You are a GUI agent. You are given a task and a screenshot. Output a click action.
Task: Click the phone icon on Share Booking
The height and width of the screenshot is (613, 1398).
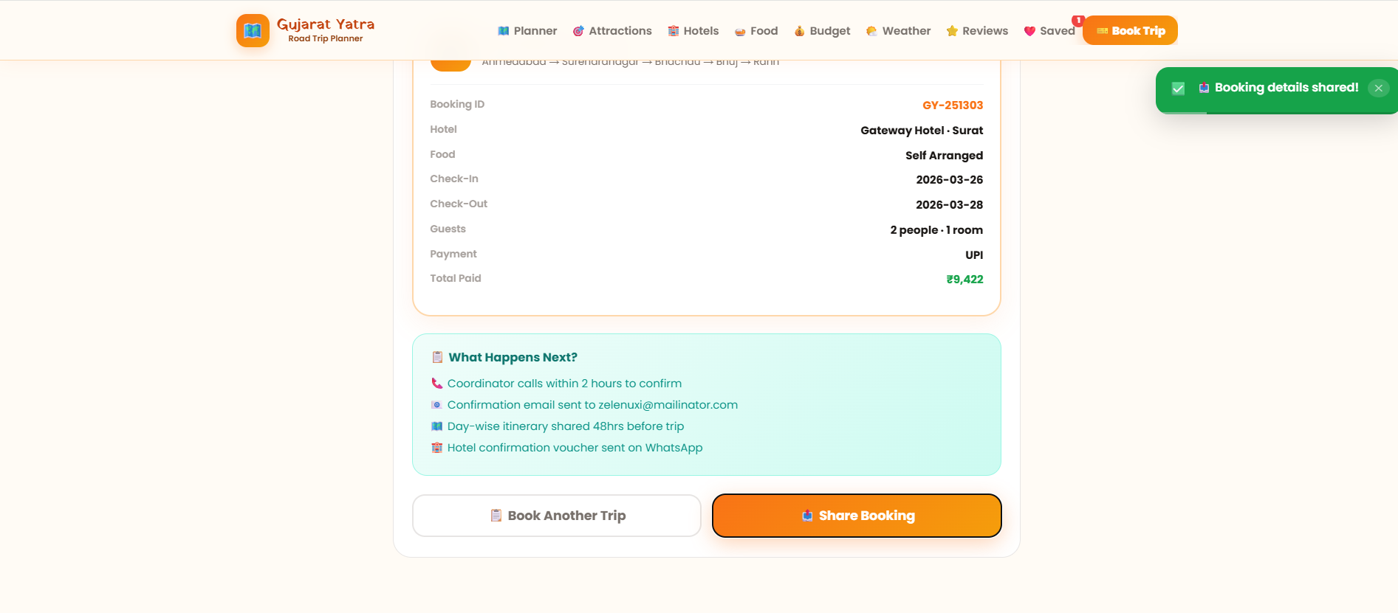click(806, 515)
